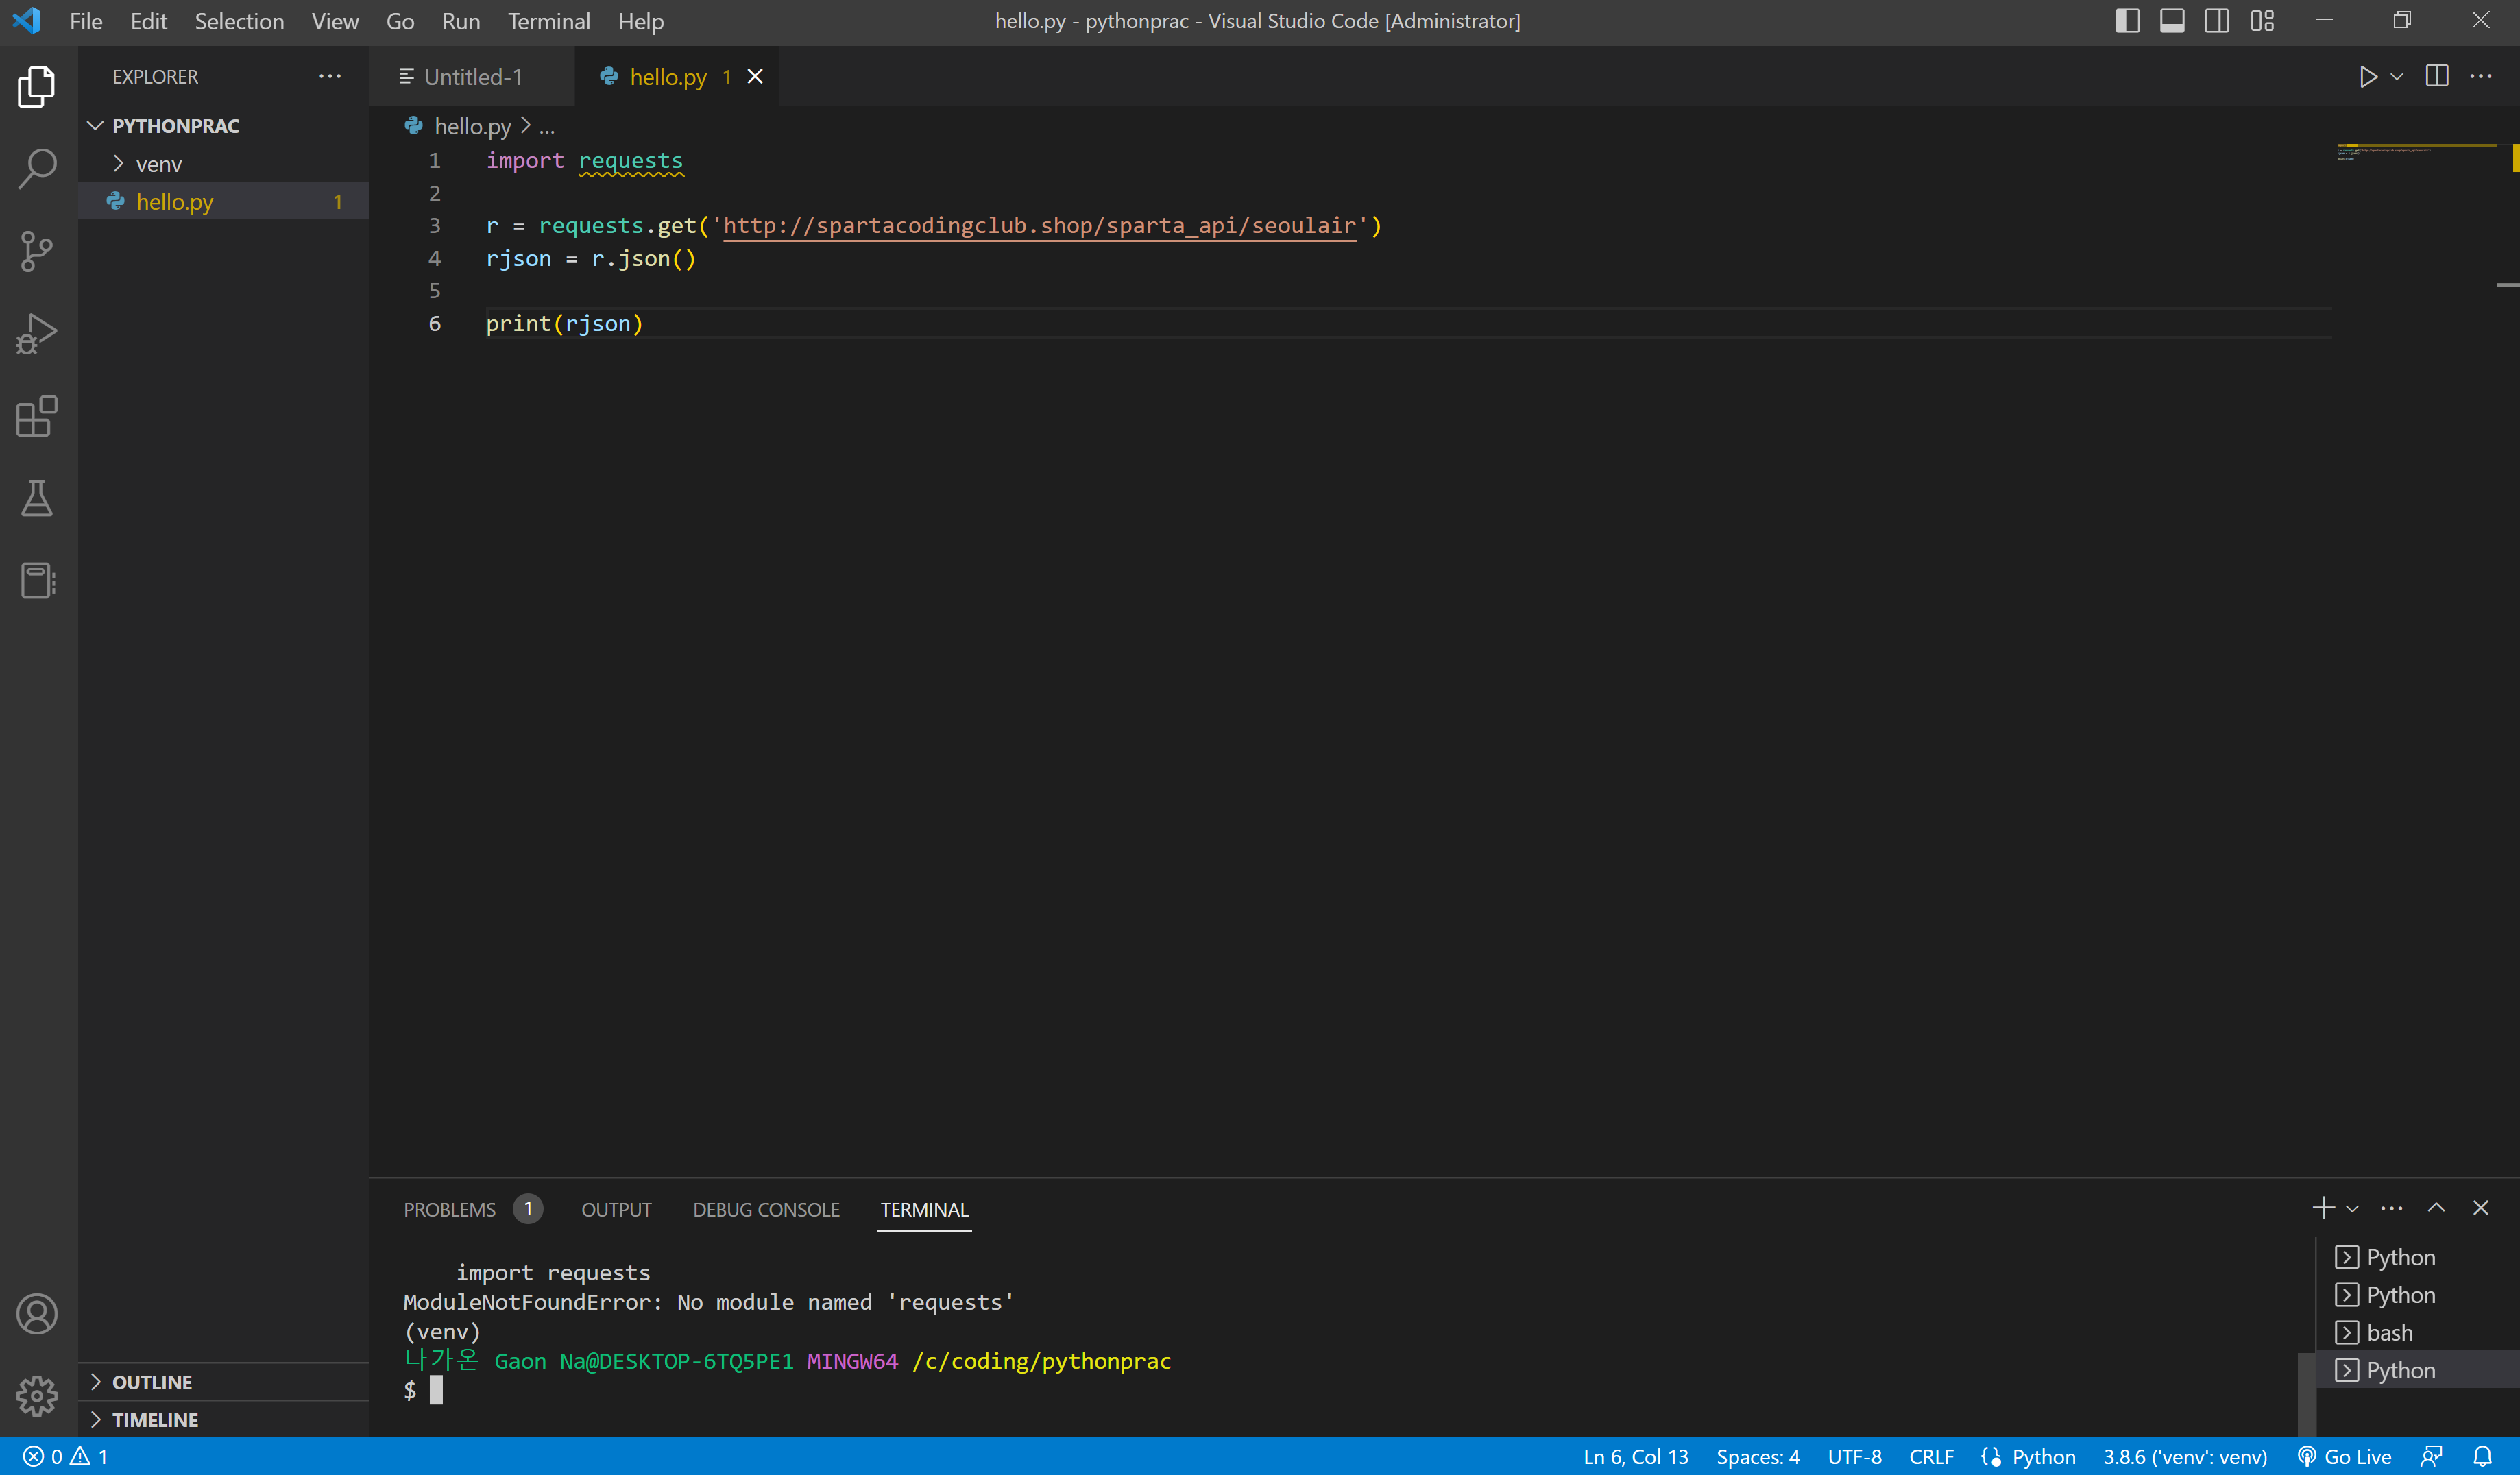
Task: Toggle bottom panel visibility
Action: tap(2172, 21)
